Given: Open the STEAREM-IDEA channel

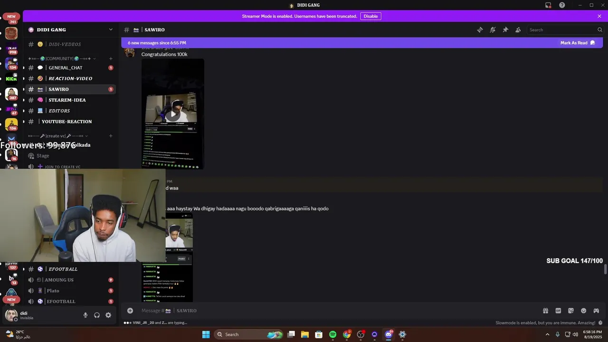Looking at the screenshot, I should pos(71,100).
